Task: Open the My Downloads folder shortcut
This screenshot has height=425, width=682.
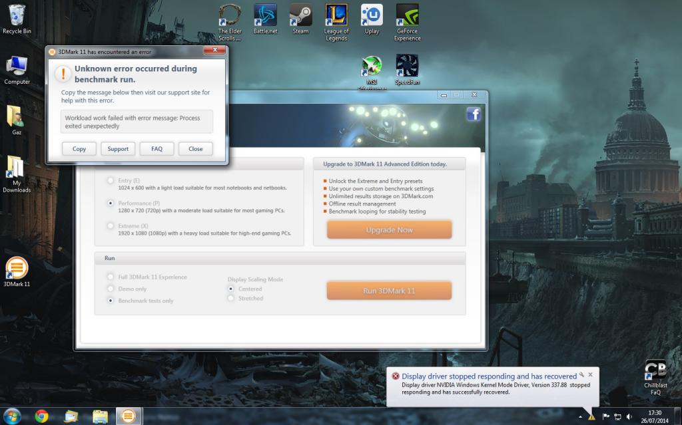Action: pos(17,174)
